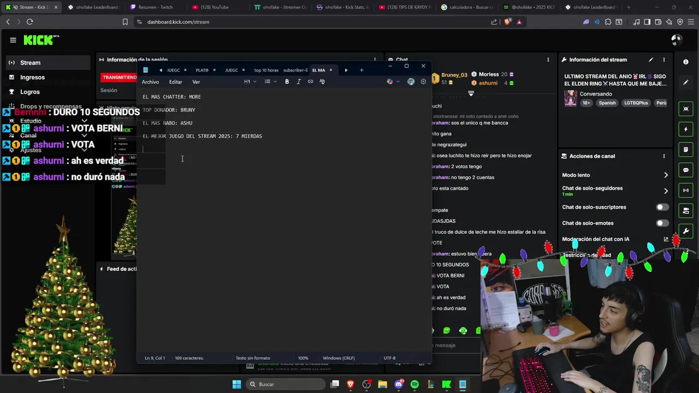Toggle bold formatting in Notepad
Viewport: 699px width, 393px height.
pyautogui.click(x=287, y=82)
